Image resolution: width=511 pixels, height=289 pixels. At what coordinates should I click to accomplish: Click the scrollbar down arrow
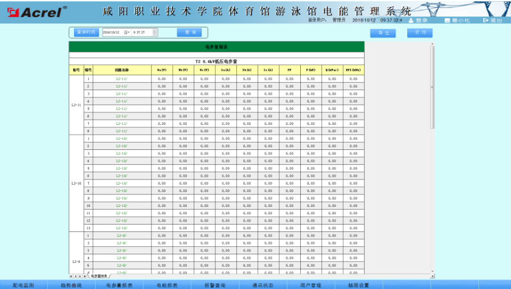tap(432, 271)
